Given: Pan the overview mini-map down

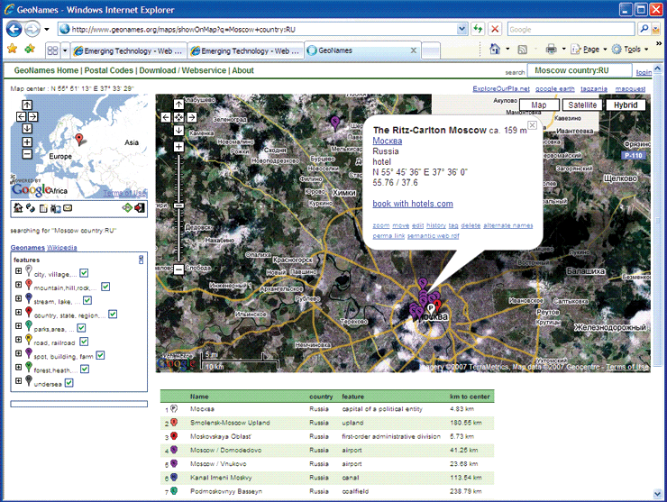Looking at the screenshot, I should tap(27, 129).
